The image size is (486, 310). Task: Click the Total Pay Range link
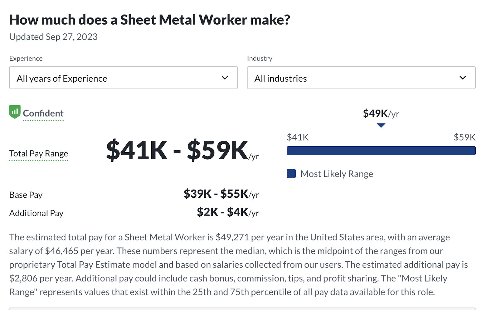pyautogui.click(x=39, y=153)
